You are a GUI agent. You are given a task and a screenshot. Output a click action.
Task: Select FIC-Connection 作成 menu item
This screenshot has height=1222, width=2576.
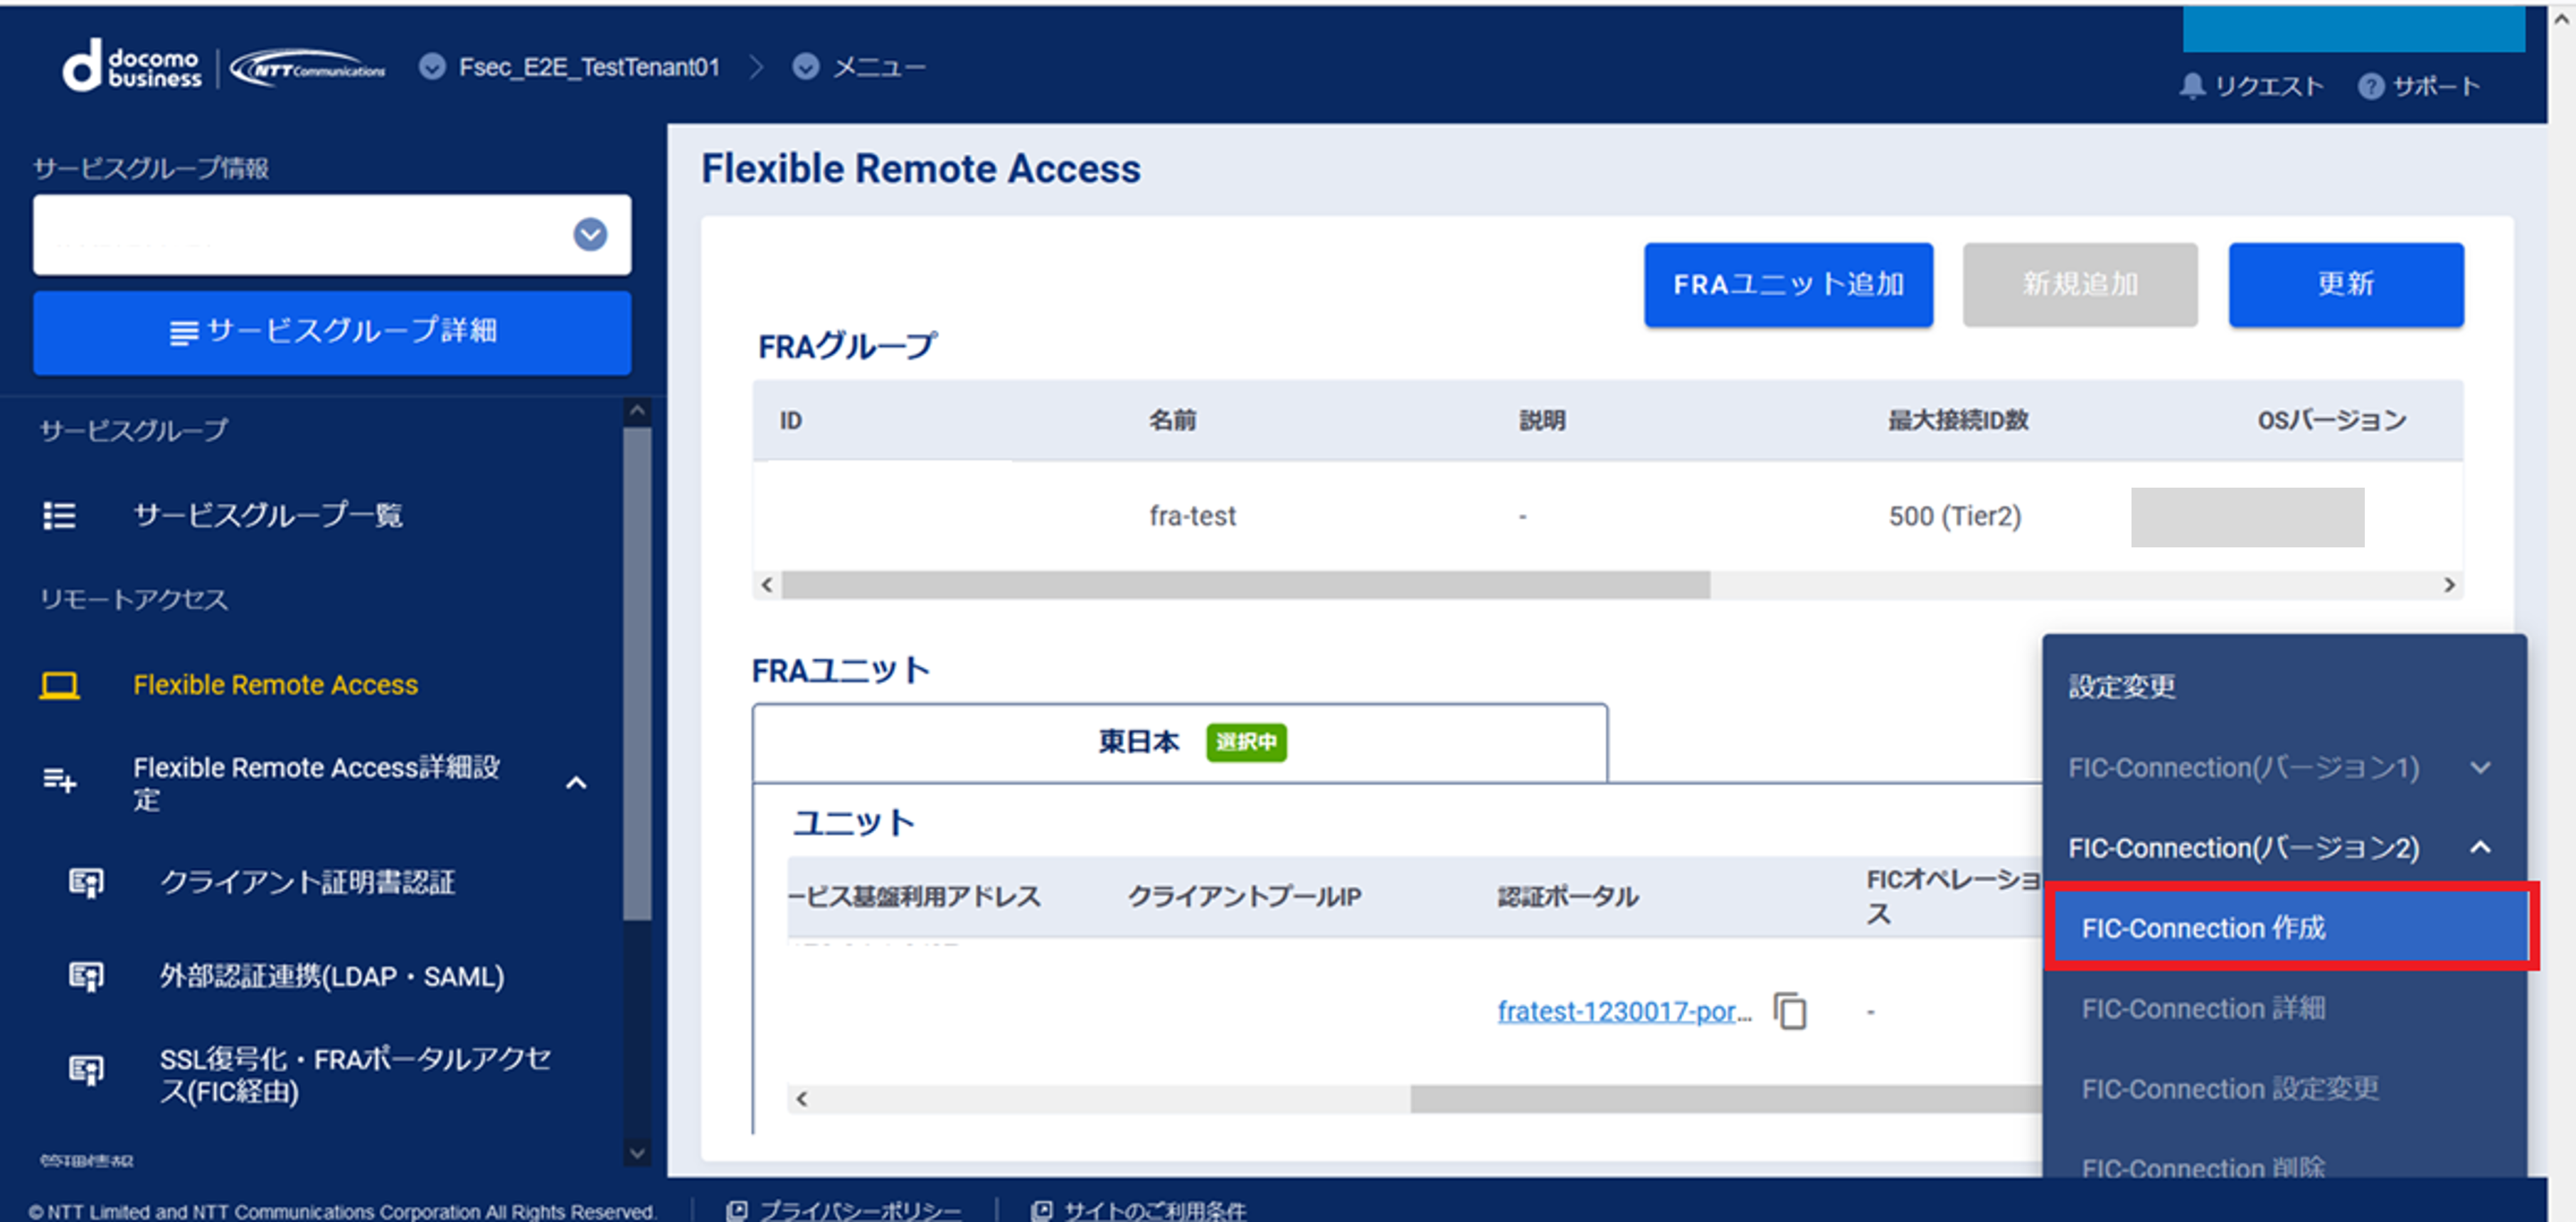(x=2290, y=927)
